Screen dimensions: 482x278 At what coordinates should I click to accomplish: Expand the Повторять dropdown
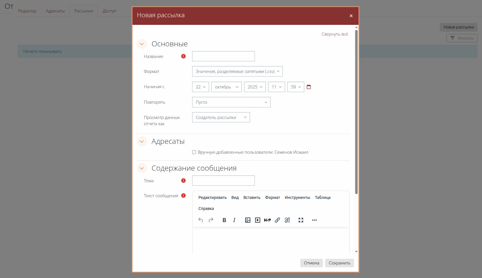click(231, 102)
